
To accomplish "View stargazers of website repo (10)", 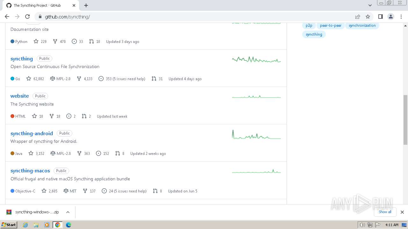I will tap(38, 116).
